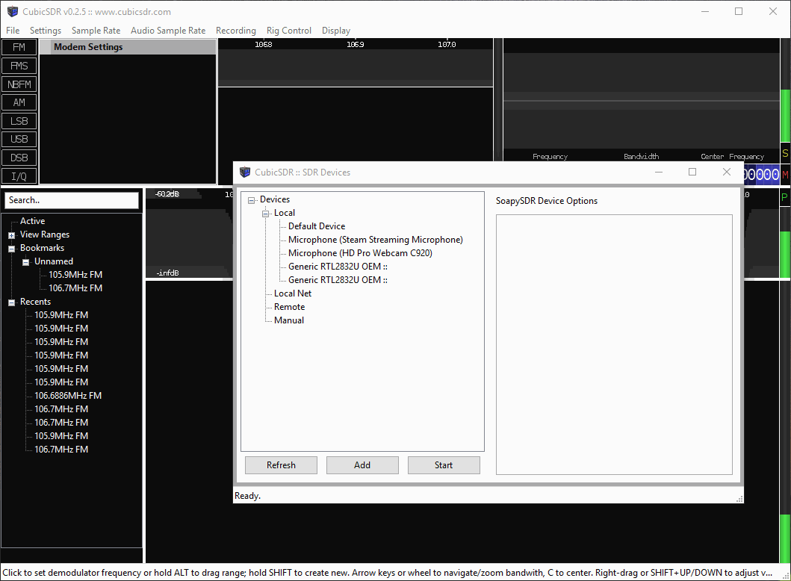
Task: Select the LSB demodulation mode
Action: pos(19,120)
